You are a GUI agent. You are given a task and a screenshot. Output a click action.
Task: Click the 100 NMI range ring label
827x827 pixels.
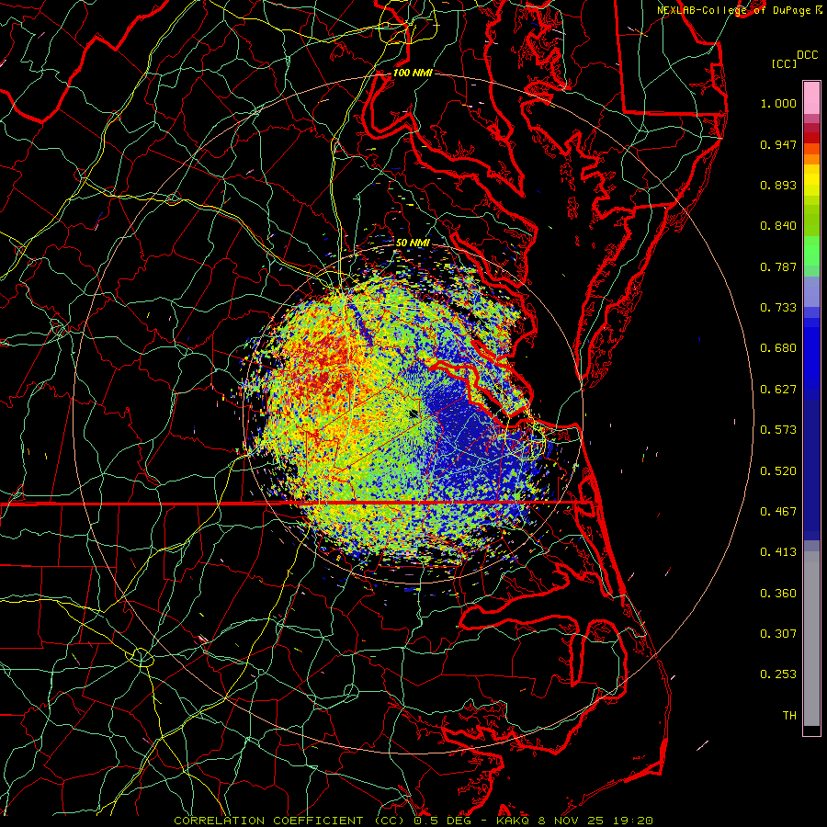point(413,73)
